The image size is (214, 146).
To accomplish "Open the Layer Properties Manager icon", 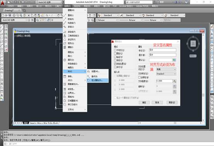I will [37, 20].
